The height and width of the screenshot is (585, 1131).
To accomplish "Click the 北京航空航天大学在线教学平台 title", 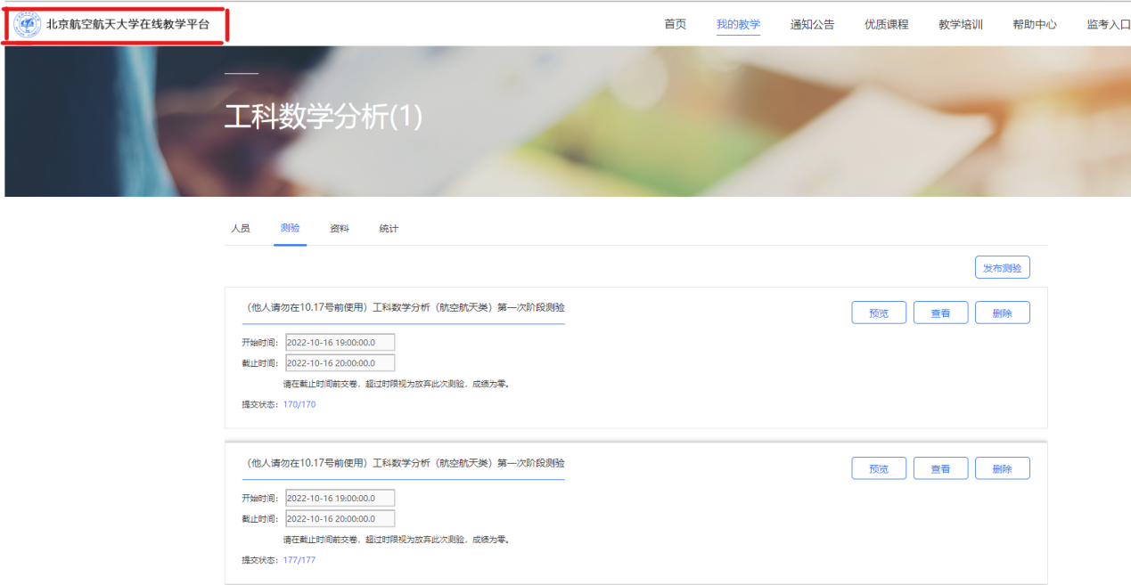I will (x=127, y=25).
